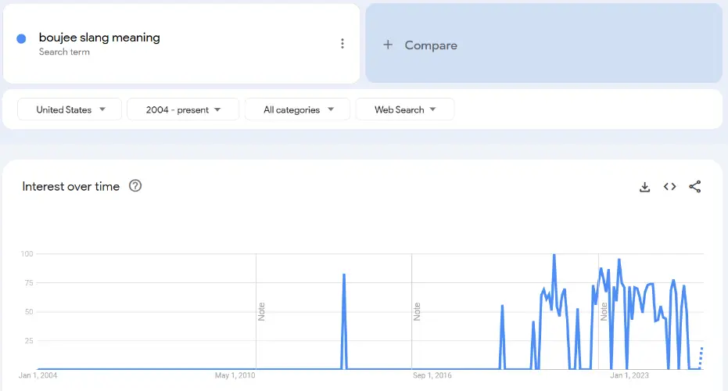Click the 100 peak on the chart line
The width and height of the screenshot is (728, 391).
(x=554, y=256)
